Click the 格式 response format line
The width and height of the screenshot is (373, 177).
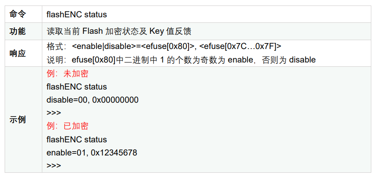[164, 46]
